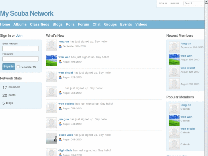Toggle the Remember Me checkbox

18,67
